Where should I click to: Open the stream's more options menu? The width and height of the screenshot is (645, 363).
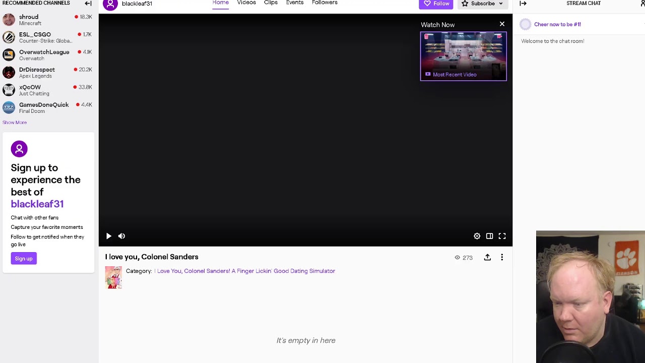(502, 257)
